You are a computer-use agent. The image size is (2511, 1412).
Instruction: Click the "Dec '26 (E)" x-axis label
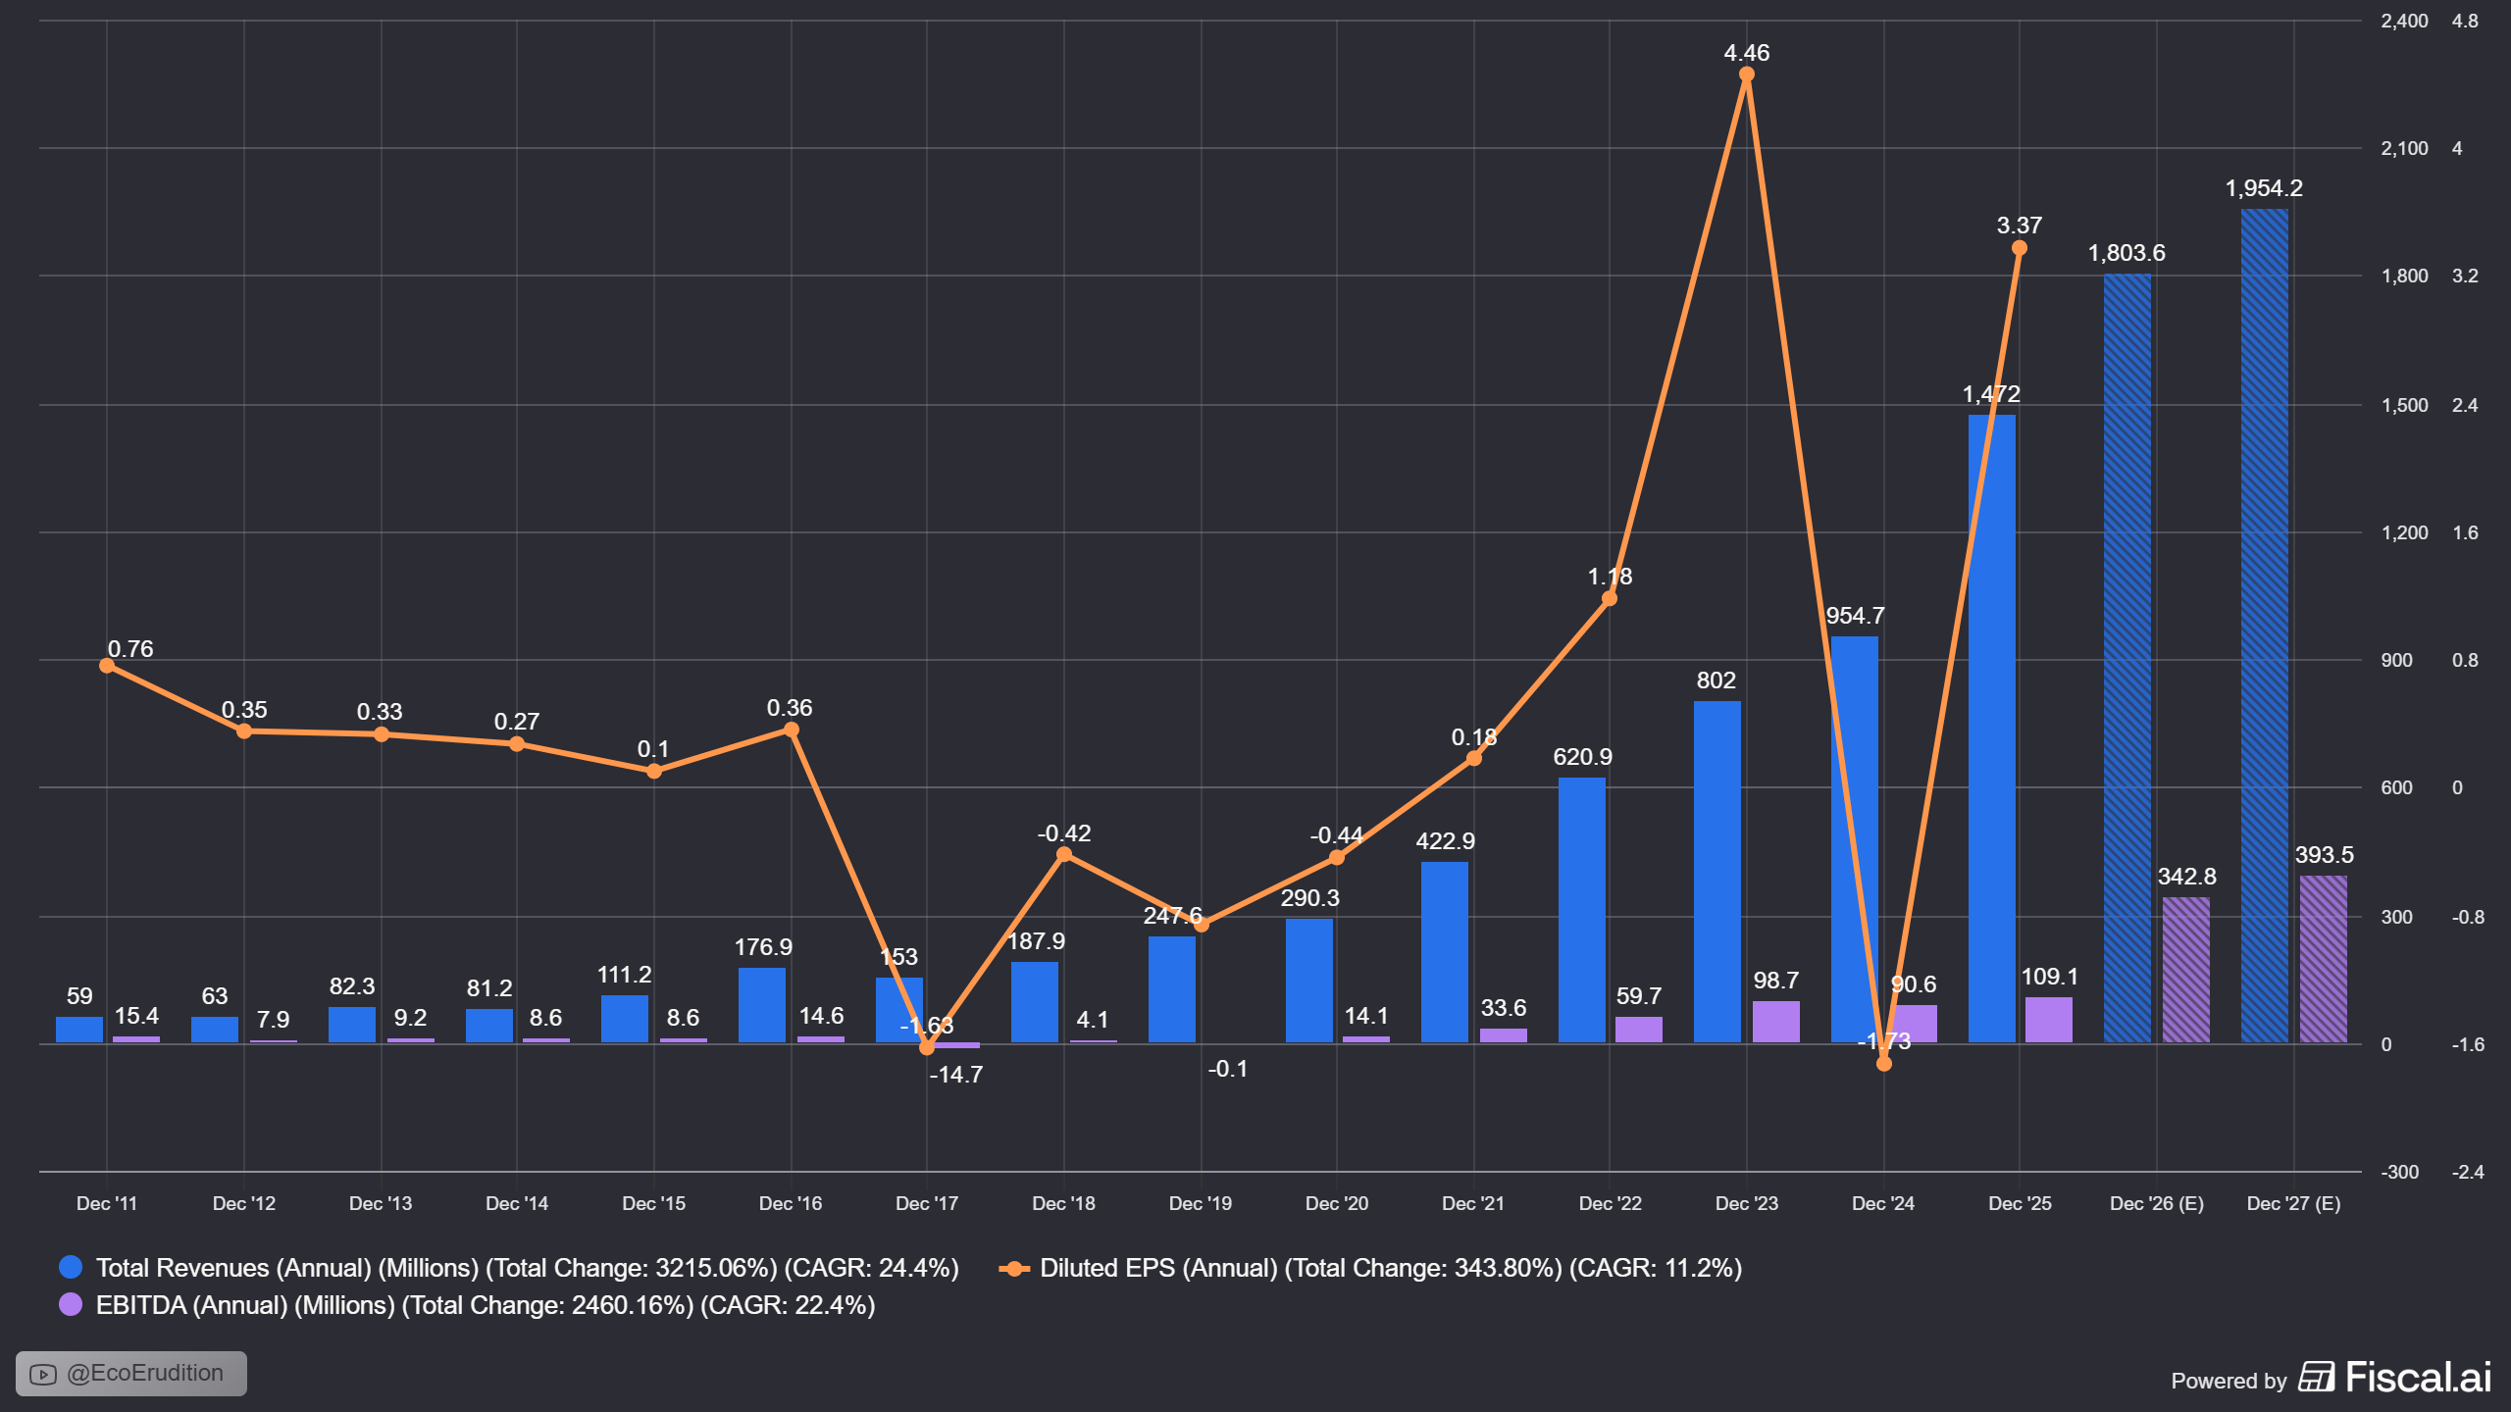[x=2157, y=1203]
